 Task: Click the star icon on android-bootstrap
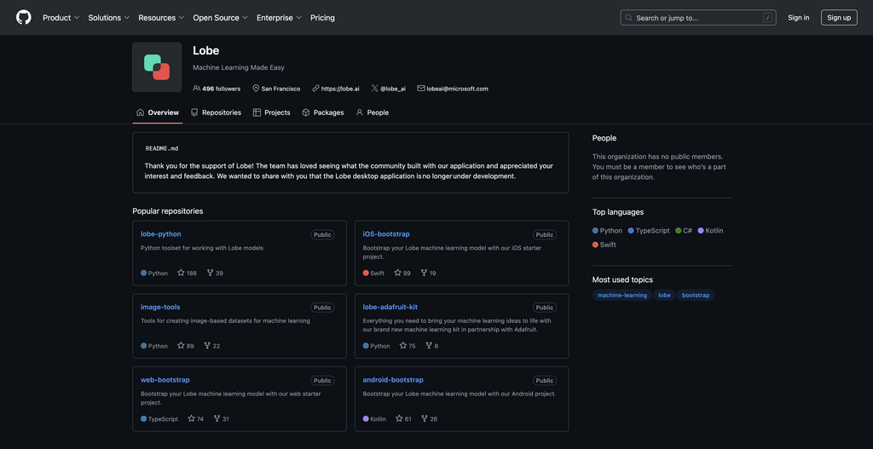point(399,418)
